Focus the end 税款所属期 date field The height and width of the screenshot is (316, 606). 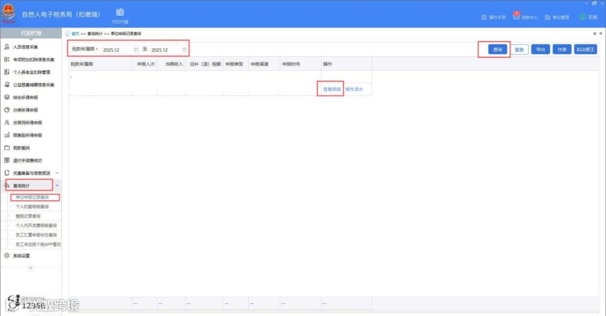coord(168,49)
